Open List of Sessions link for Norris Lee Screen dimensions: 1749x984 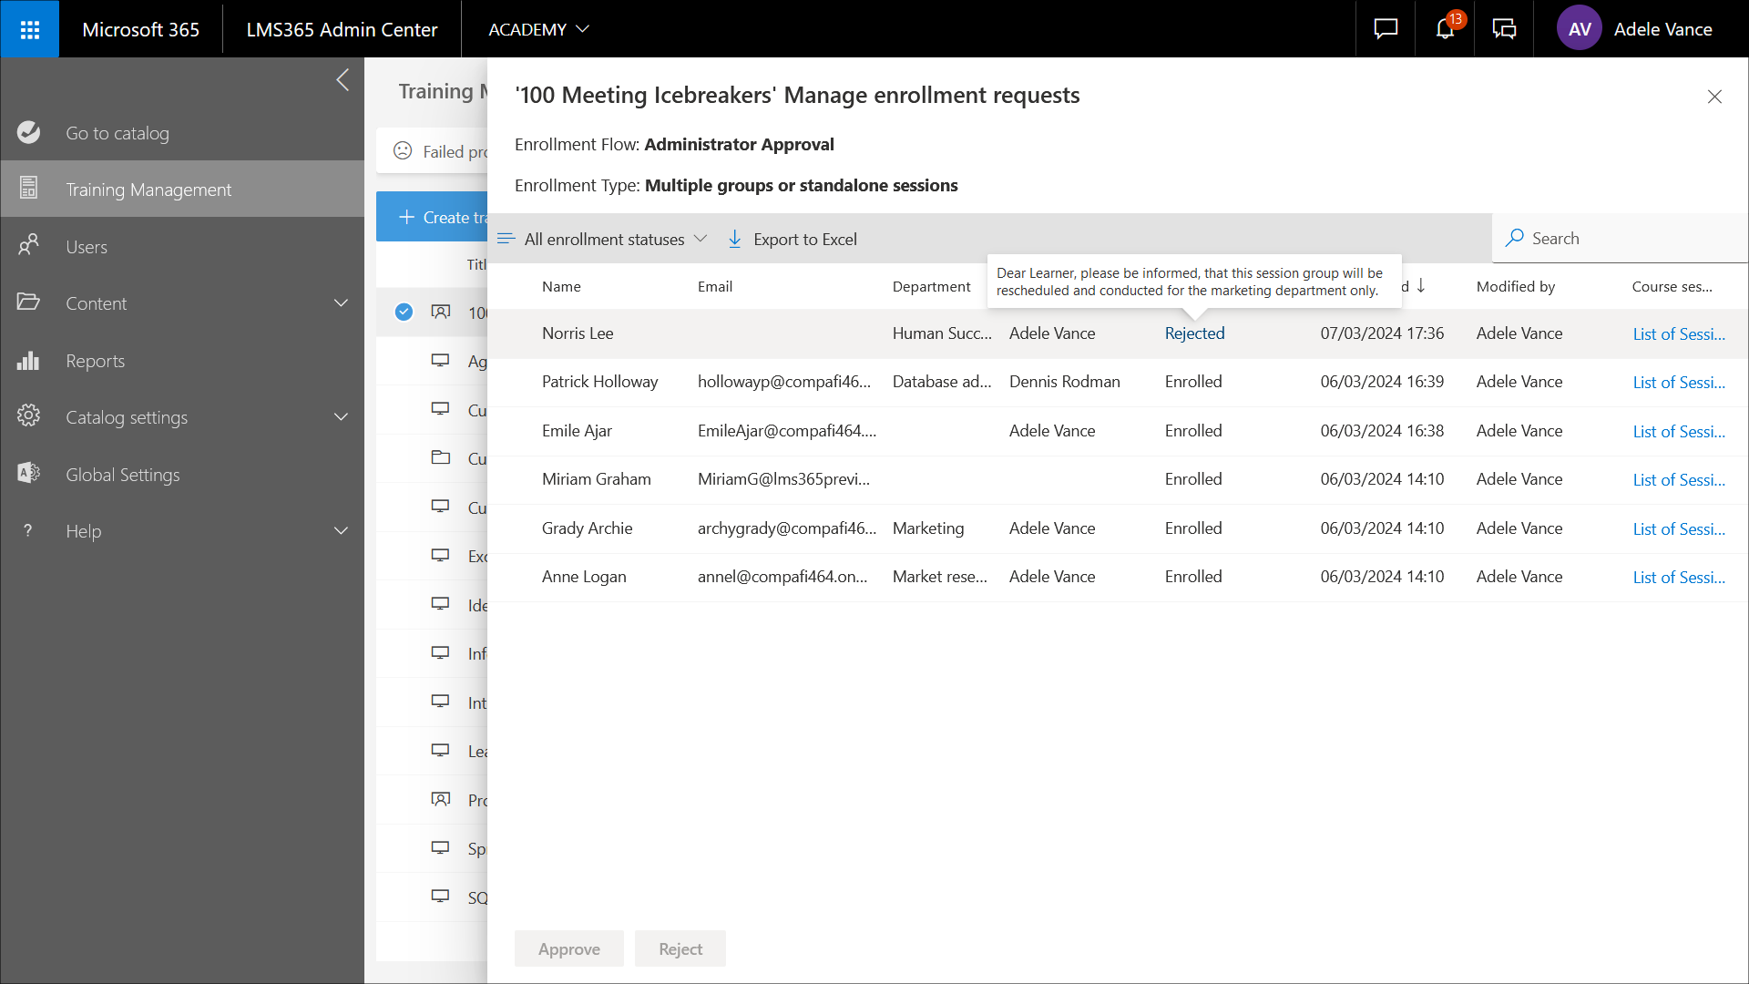(x=1678, y=333)
